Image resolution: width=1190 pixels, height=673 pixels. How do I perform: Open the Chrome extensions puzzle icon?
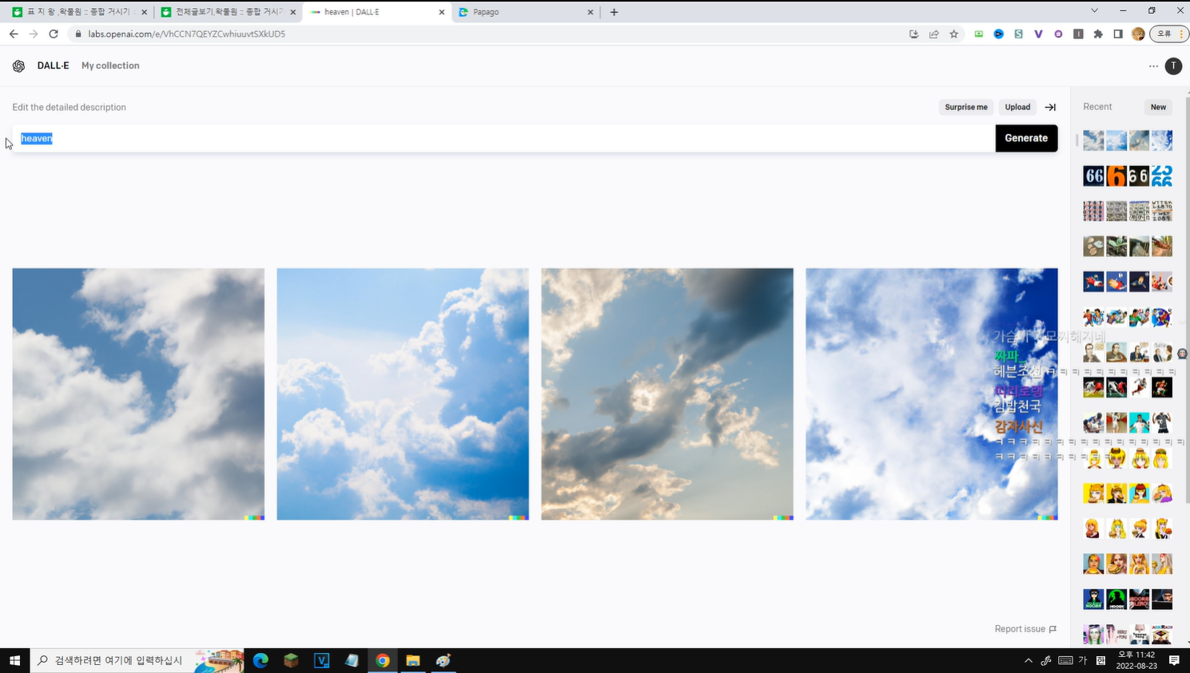click(1098, 34)
